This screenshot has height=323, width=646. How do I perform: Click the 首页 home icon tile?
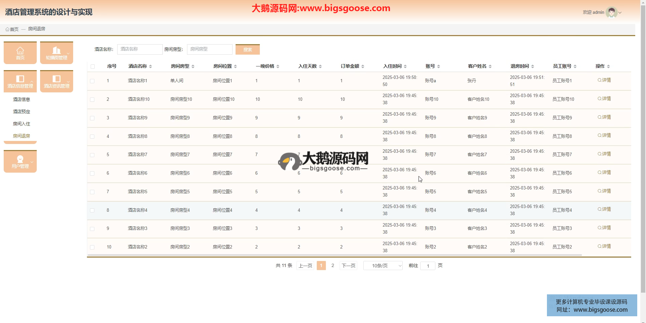20,53
